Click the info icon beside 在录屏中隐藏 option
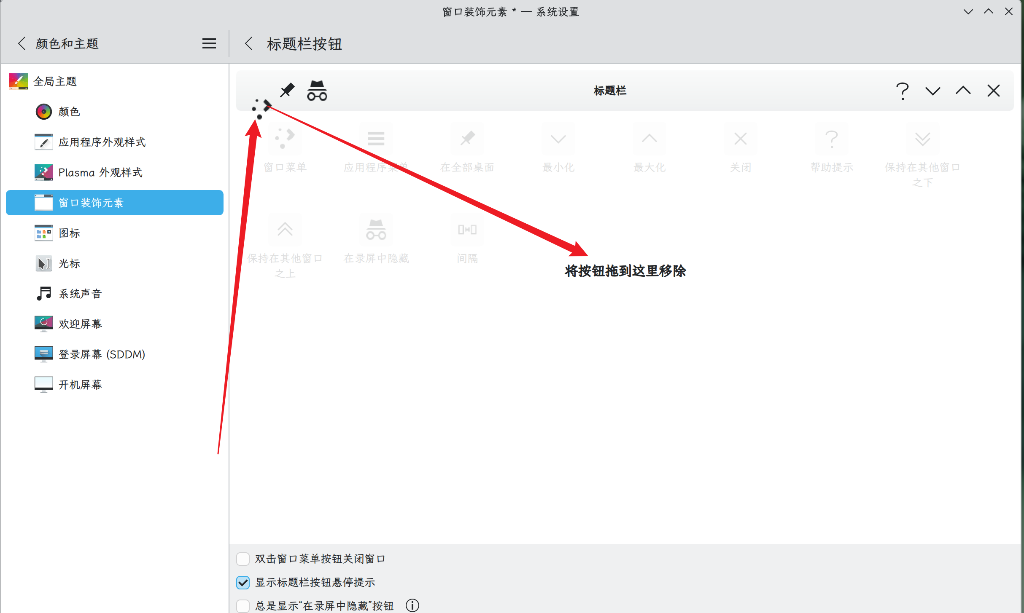This screenshot has height=613, width=1024. coord(412,605)
